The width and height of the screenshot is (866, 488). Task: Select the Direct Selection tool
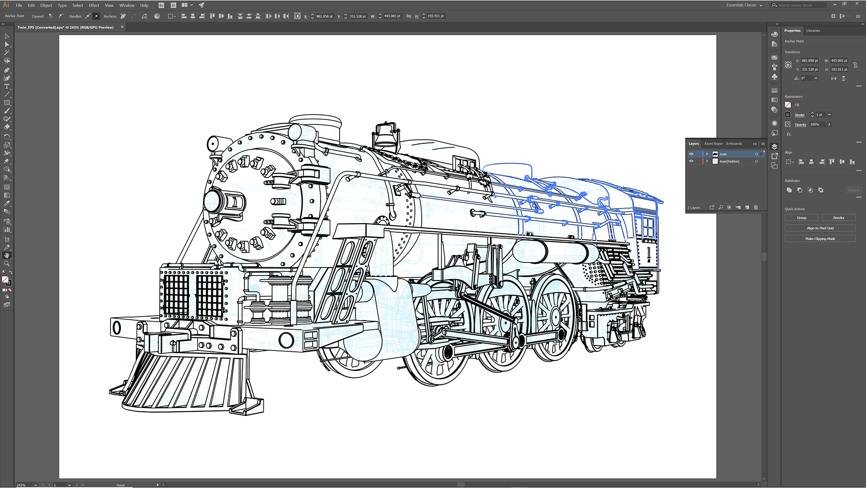(x=7, y=44)
